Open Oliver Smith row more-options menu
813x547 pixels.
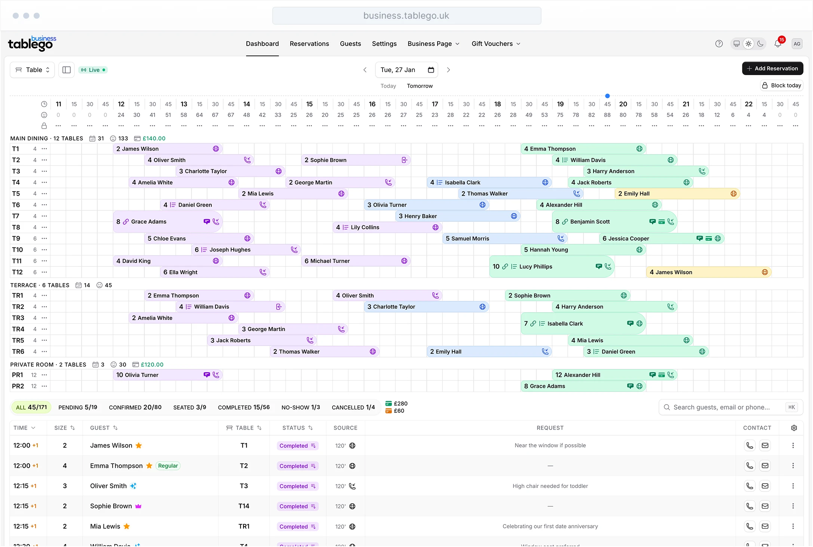[793, 486]
